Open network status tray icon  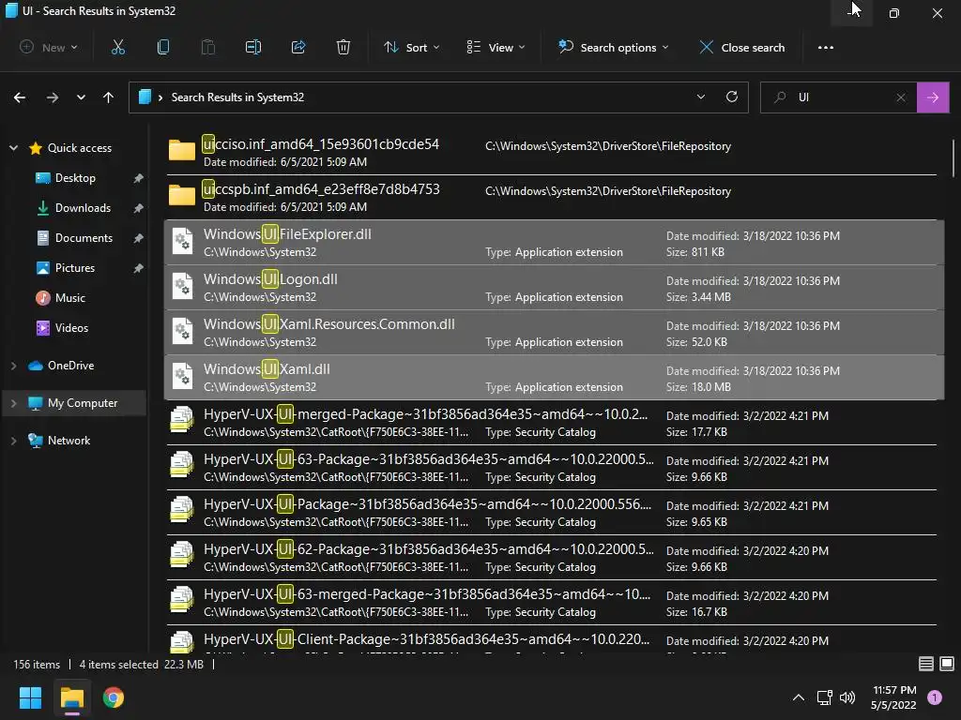824,697
